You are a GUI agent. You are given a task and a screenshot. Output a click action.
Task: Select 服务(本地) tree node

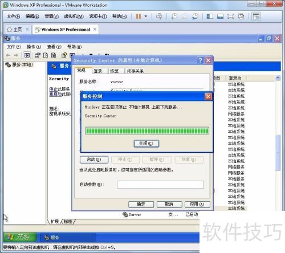(19, 65)
